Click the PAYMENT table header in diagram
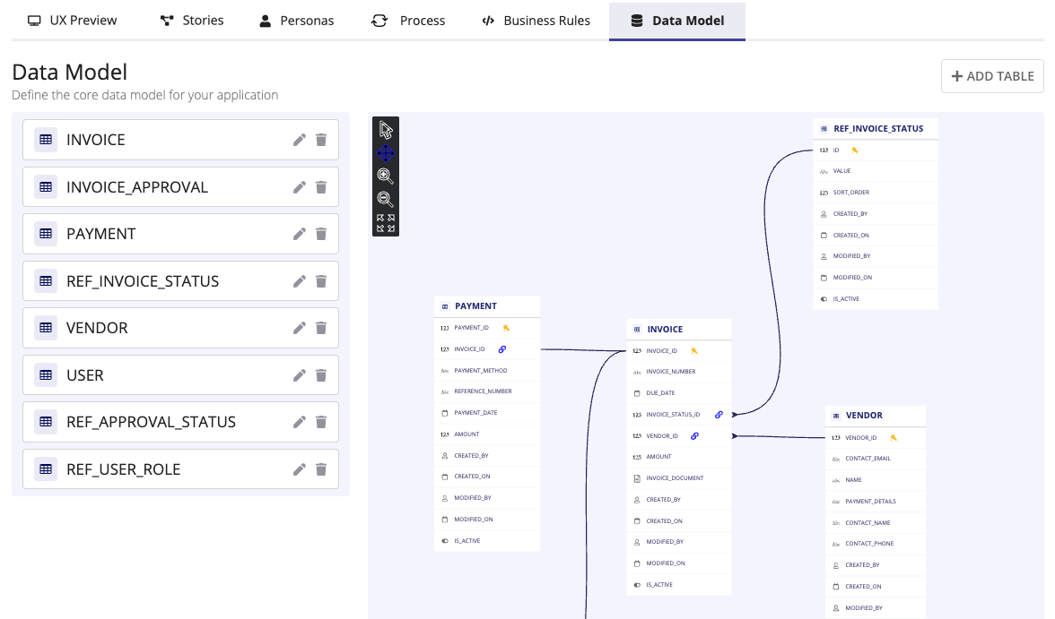Viewport: 1055px width, 619px height. [x=487, y=305]
